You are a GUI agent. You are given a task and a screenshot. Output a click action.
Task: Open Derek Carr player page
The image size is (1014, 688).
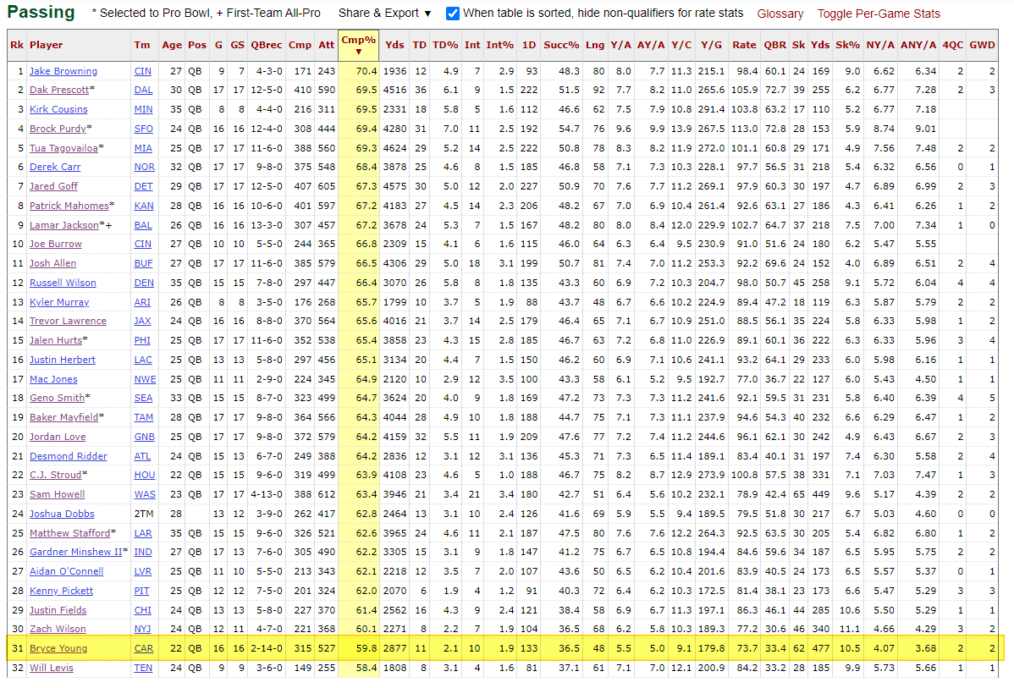[55, 167]
